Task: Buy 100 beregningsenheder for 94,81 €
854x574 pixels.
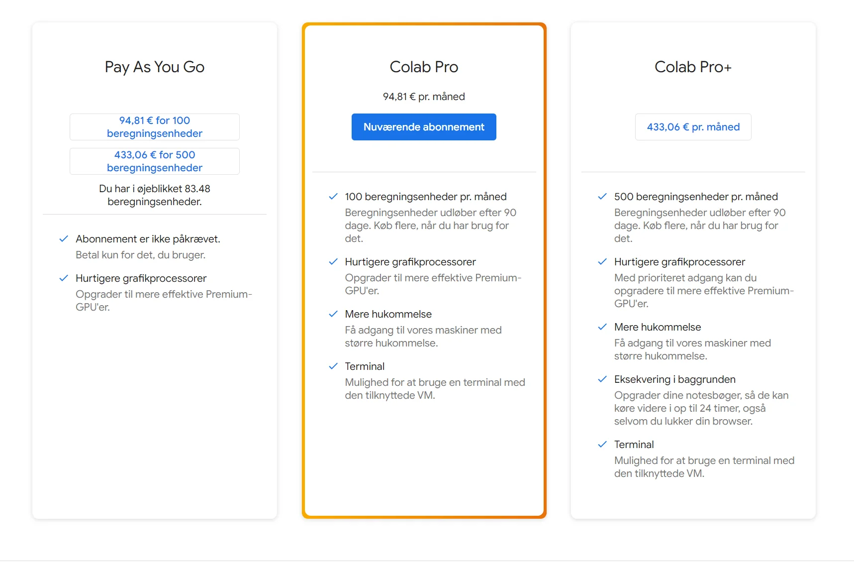Action: pos(154,127)
